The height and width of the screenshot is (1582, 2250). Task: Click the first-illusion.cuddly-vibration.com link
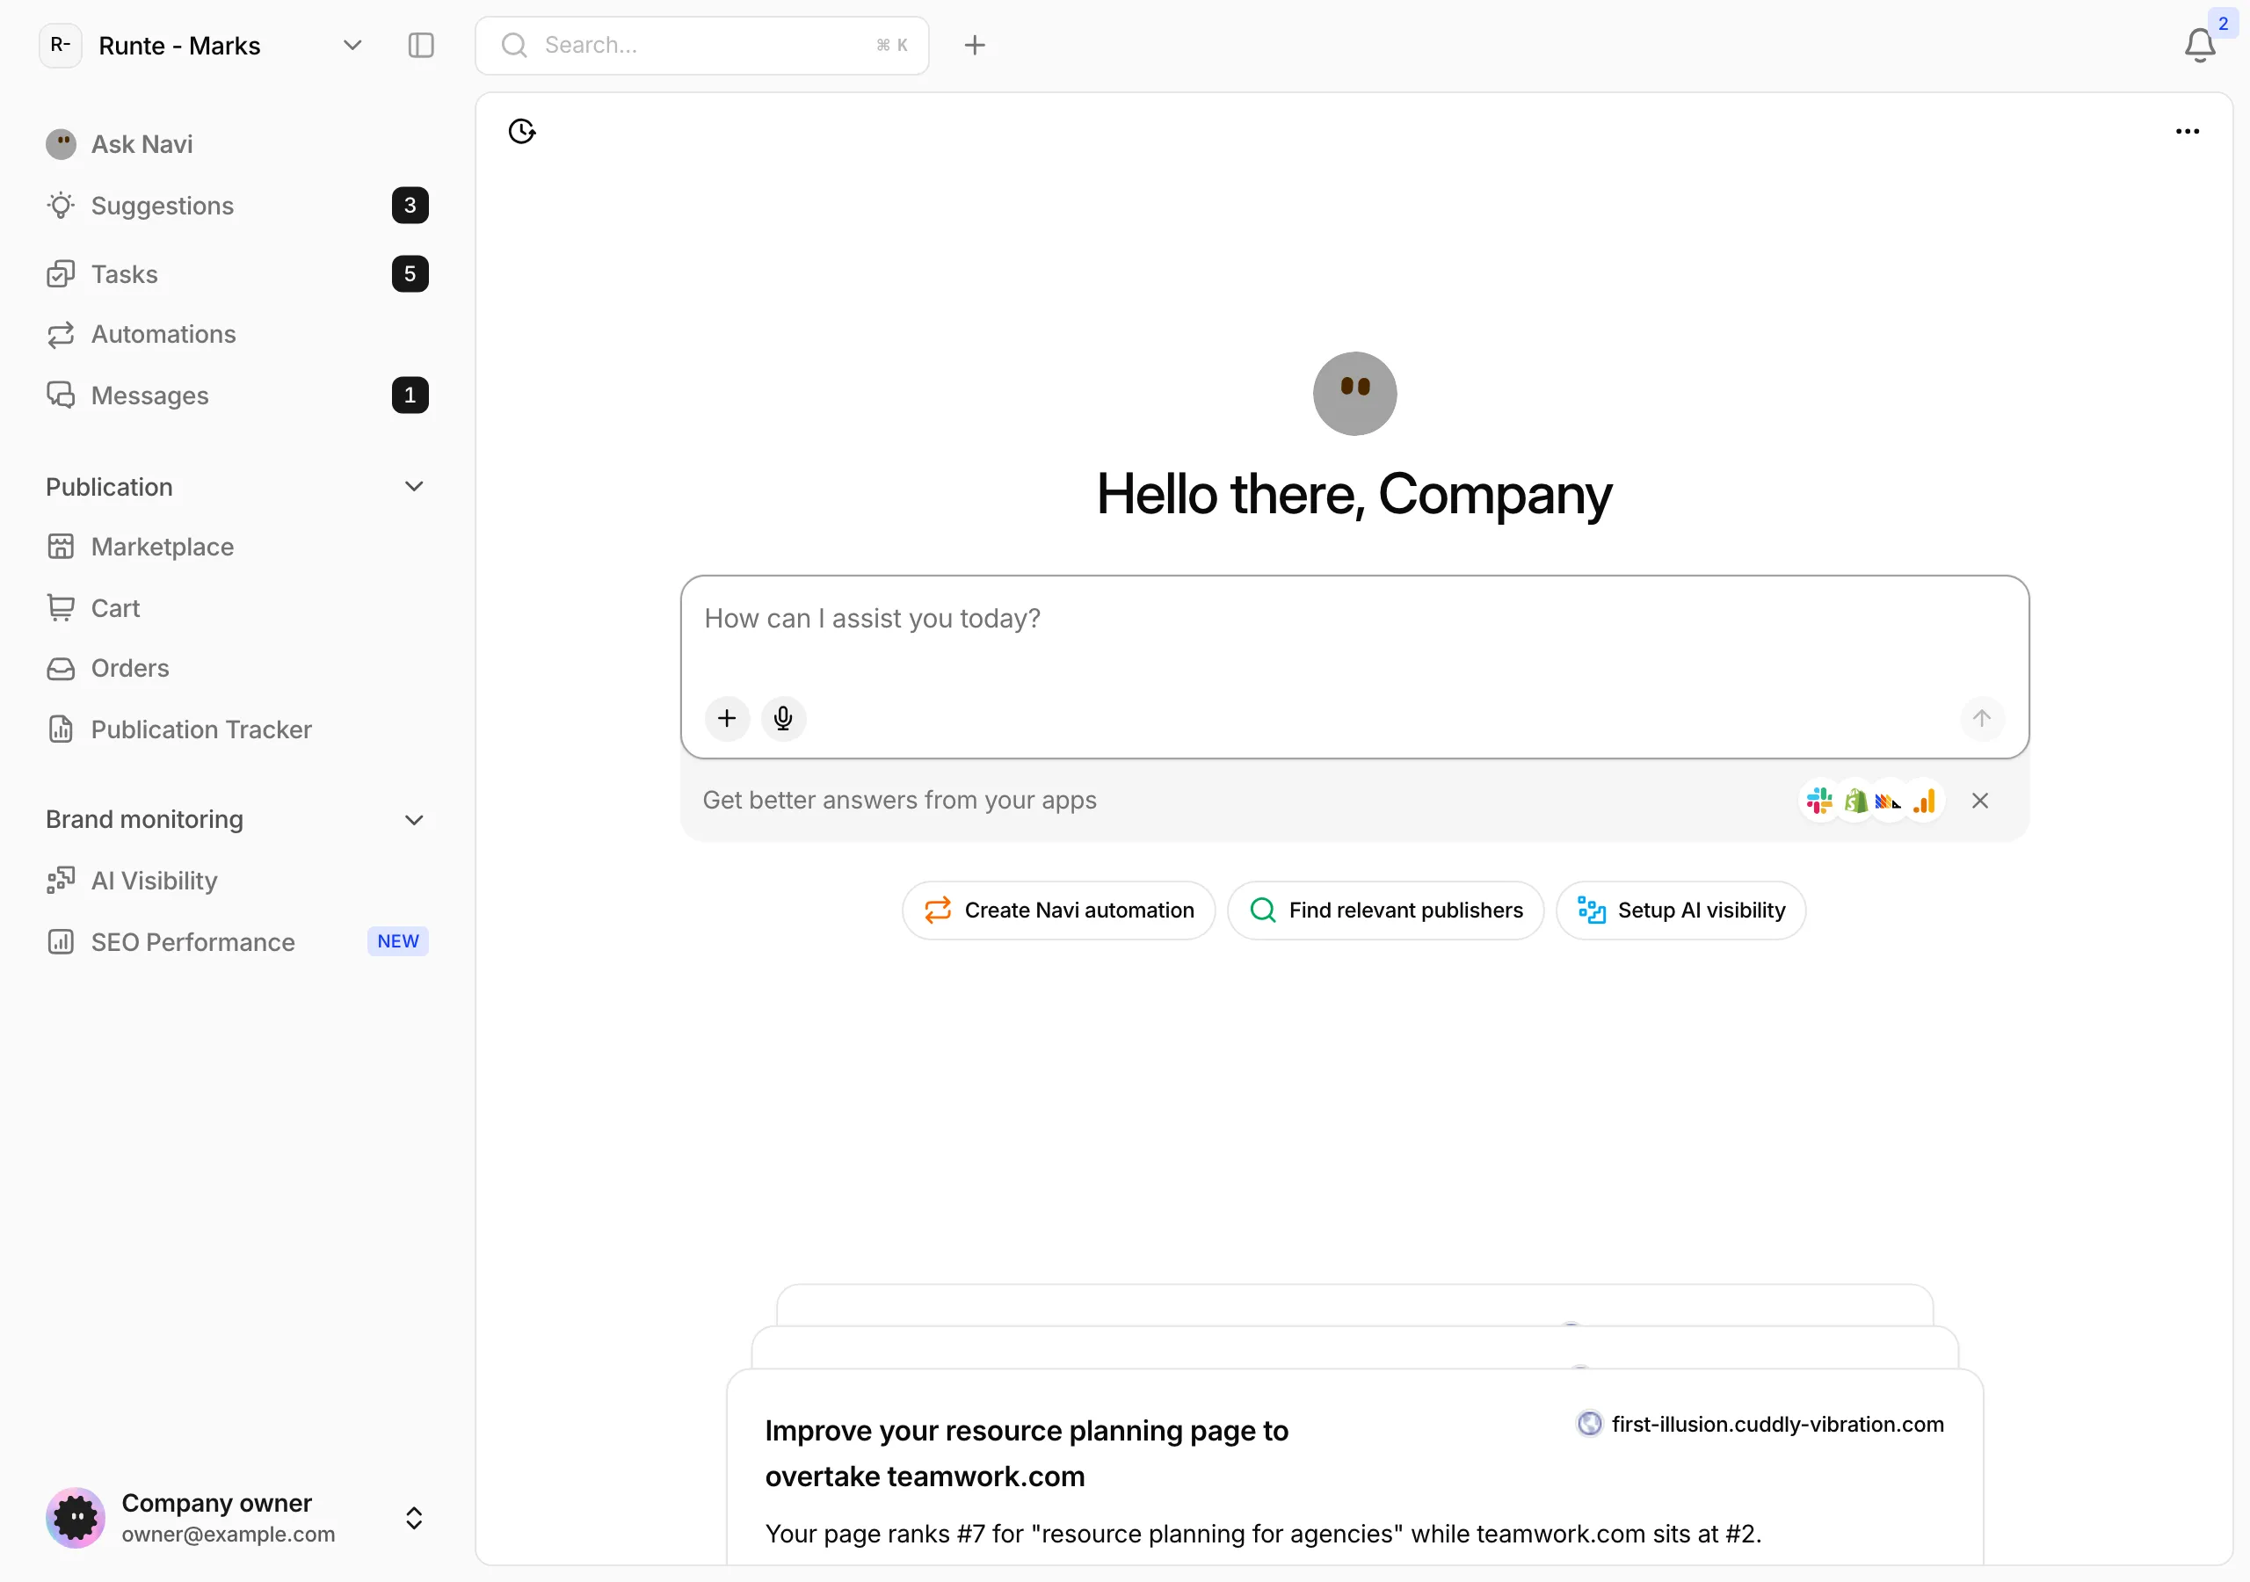(1760, 1424)
